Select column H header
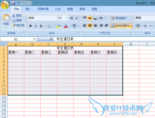The height and width of the screenshot is (118, 155). [131, 44]
